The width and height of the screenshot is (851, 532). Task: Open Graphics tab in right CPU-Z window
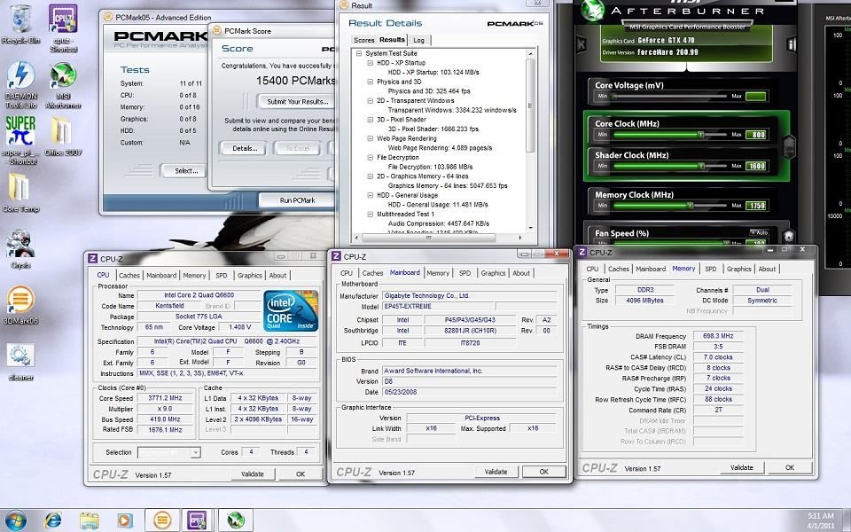tap(738, 269)
